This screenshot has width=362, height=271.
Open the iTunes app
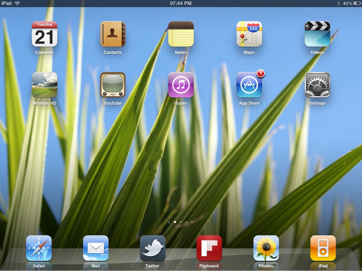point(181,85)
